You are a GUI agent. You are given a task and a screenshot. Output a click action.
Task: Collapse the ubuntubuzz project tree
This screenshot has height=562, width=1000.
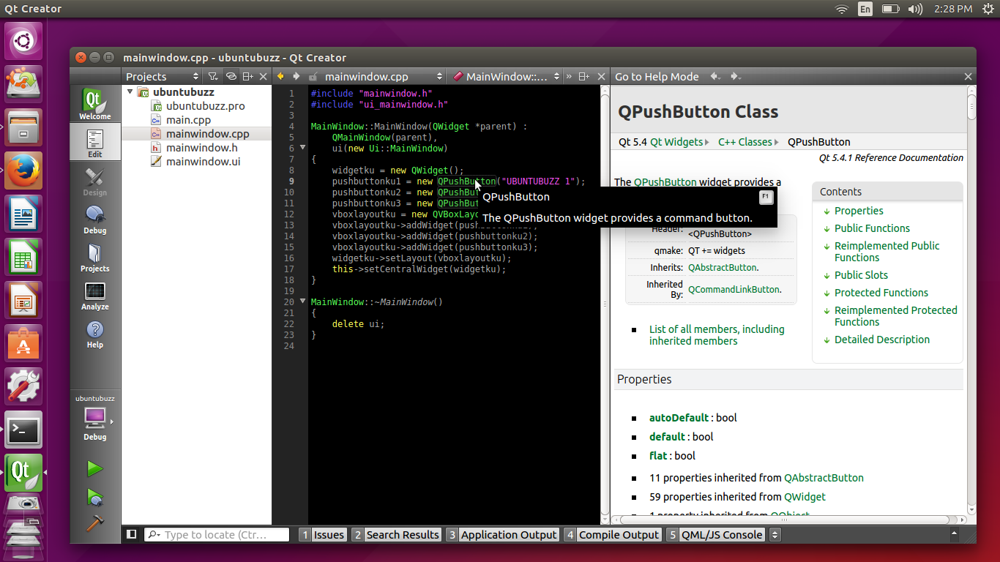click(130, 91)
